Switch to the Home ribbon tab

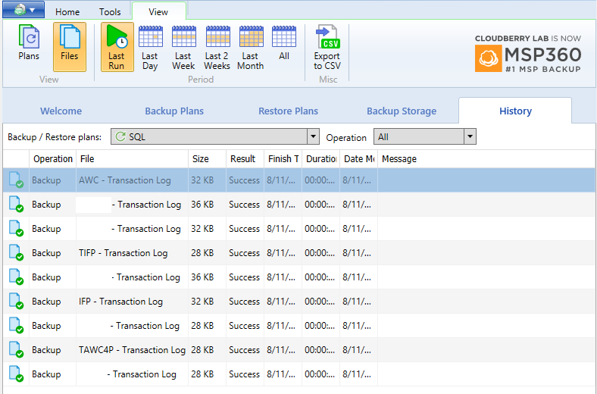[x=67, y=12]
